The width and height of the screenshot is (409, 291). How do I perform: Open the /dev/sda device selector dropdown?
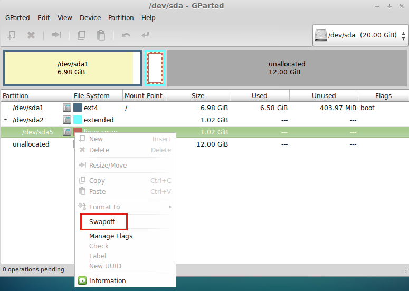(x=360, y=35)
